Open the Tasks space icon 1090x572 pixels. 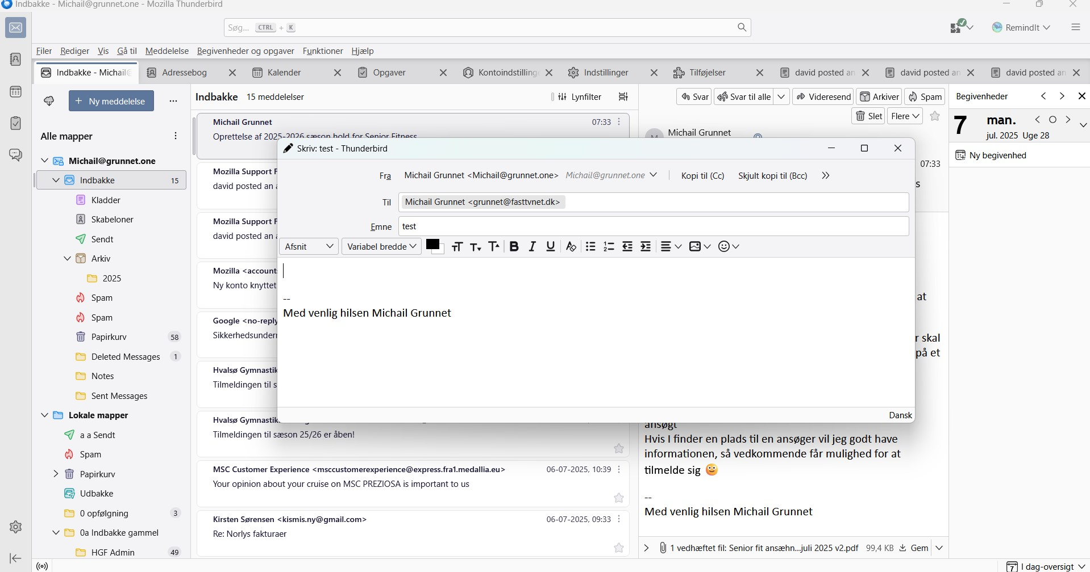click(15, 123)
